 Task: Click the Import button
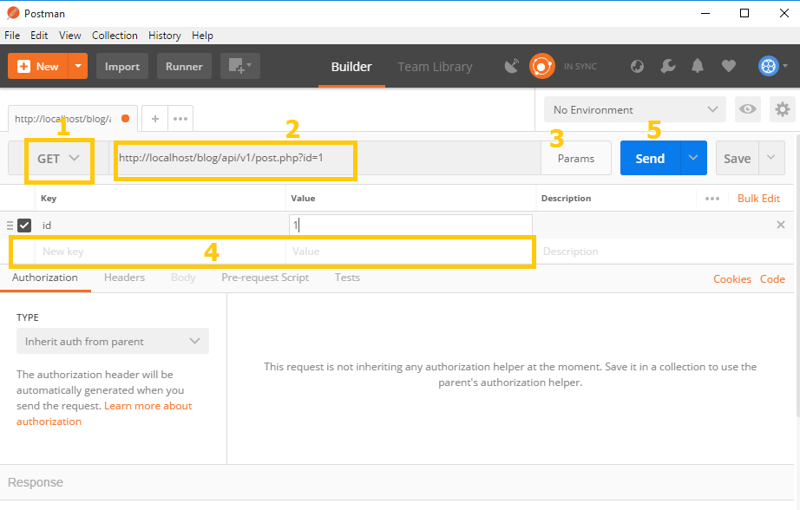click(122, 66)
